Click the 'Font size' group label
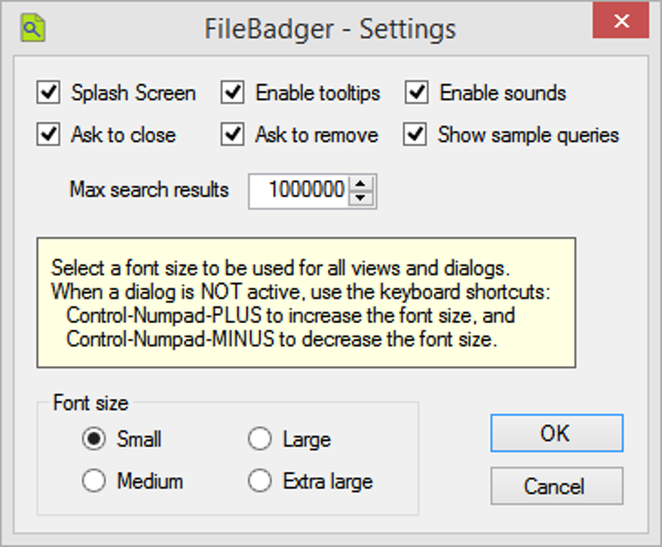Image resolution: width=662 pixels, height=547 pixels. [91, 403]
